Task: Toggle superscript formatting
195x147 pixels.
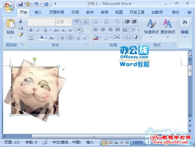Action: click(x=71, y=30)
